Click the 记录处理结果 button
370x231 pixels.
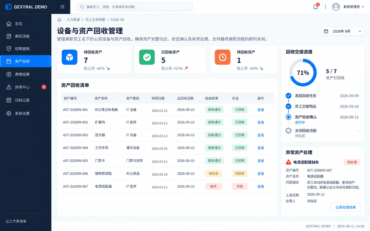click(x=346, y=207)
